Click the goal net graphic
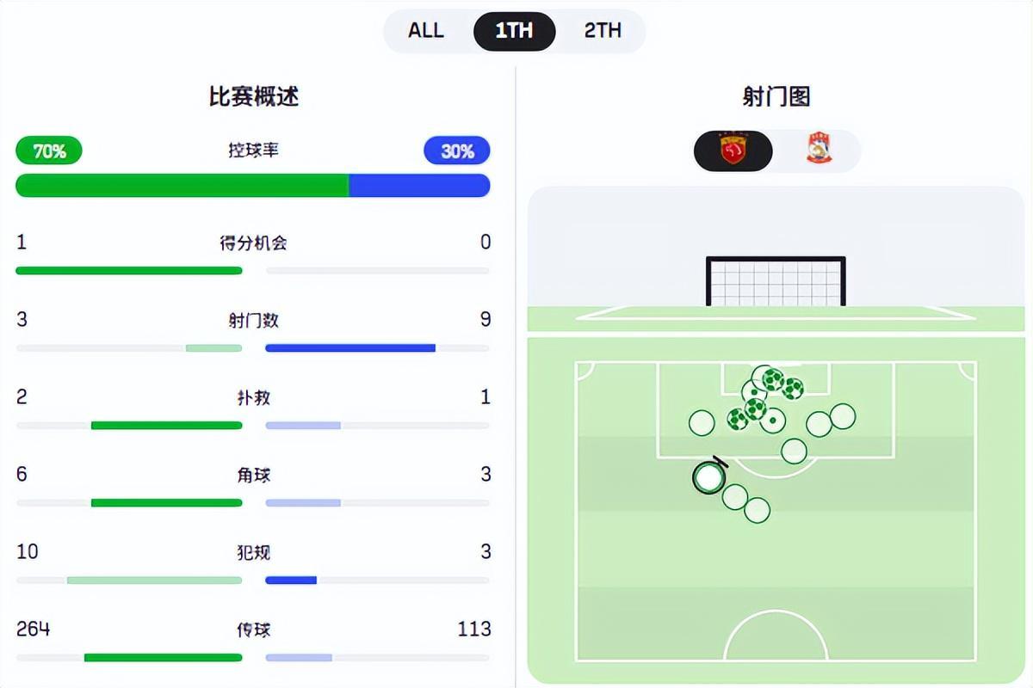 [x=776, y=281]
